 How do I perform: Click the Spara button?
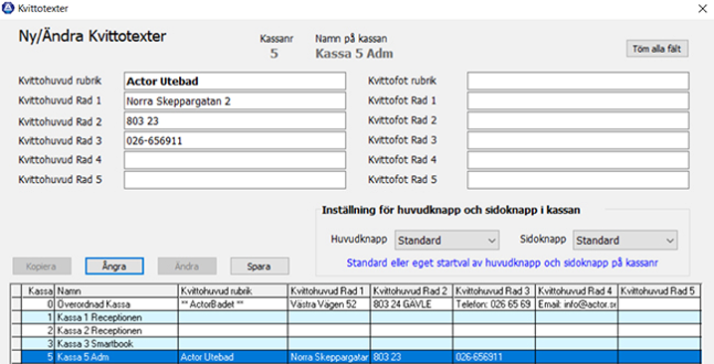(x=260, y=267)
